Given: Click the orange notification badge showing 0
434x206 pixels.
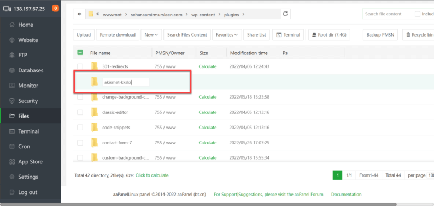Looking at the screenshot, I should [55, 9].
